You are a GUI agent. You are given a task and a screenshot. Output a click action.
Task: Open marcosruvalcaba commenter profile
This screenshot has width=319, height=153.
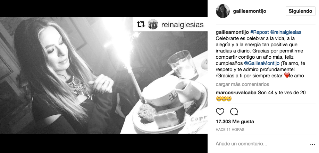[x=236, y=93]
